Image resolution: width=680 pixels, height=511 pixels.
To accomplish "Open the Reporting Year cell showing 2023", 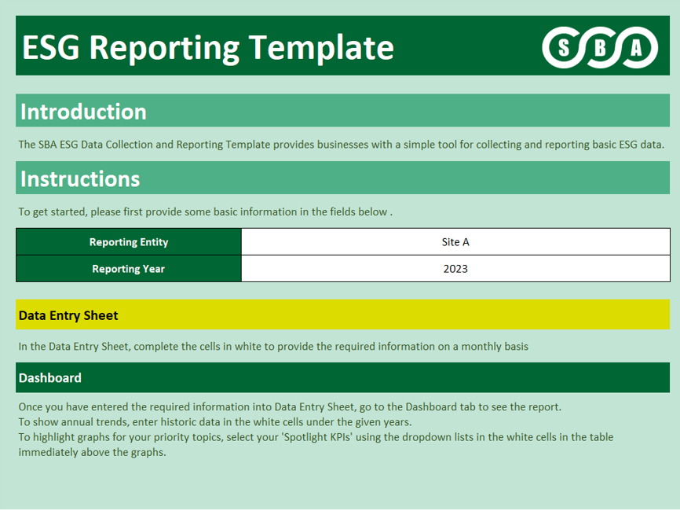I will 455,269.
